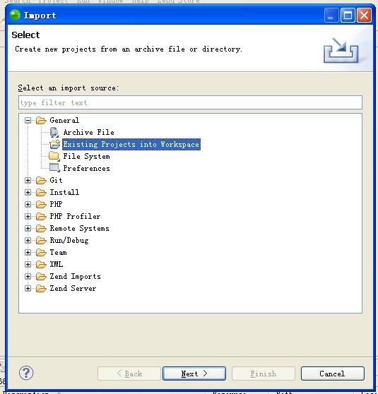Viewport: 378px width, 394px height.
Task: Click the File System folder icon
Action: [54, 156]
